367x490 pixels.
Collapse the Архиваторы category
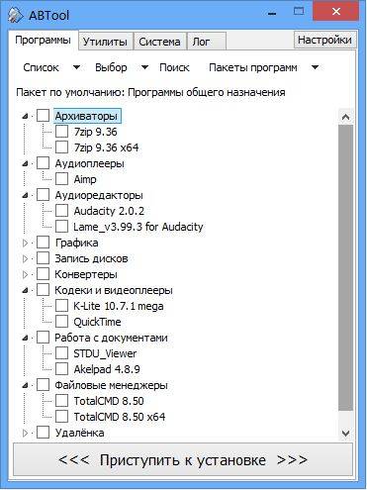[25, 116]
